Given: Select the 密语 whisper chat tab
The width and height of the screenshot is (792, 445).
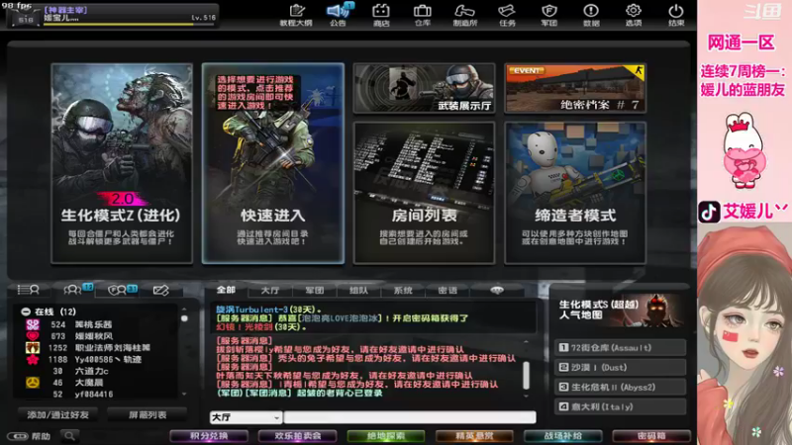Looking at the screenshot, I should click(x=447, y=290).
